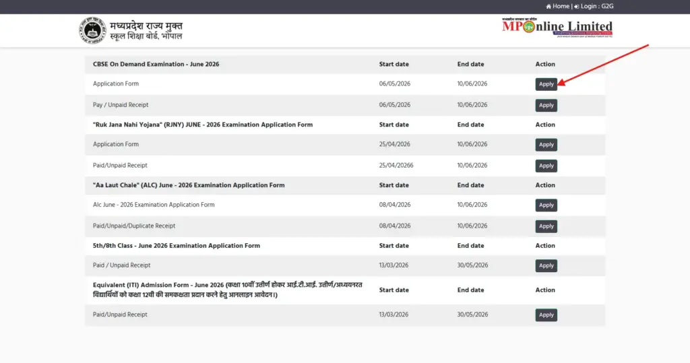Apply for CBSE Pay / Unpaid Receipt
Image resolution: width=690 pixels, height=363 pixels.
click(546, 105)
